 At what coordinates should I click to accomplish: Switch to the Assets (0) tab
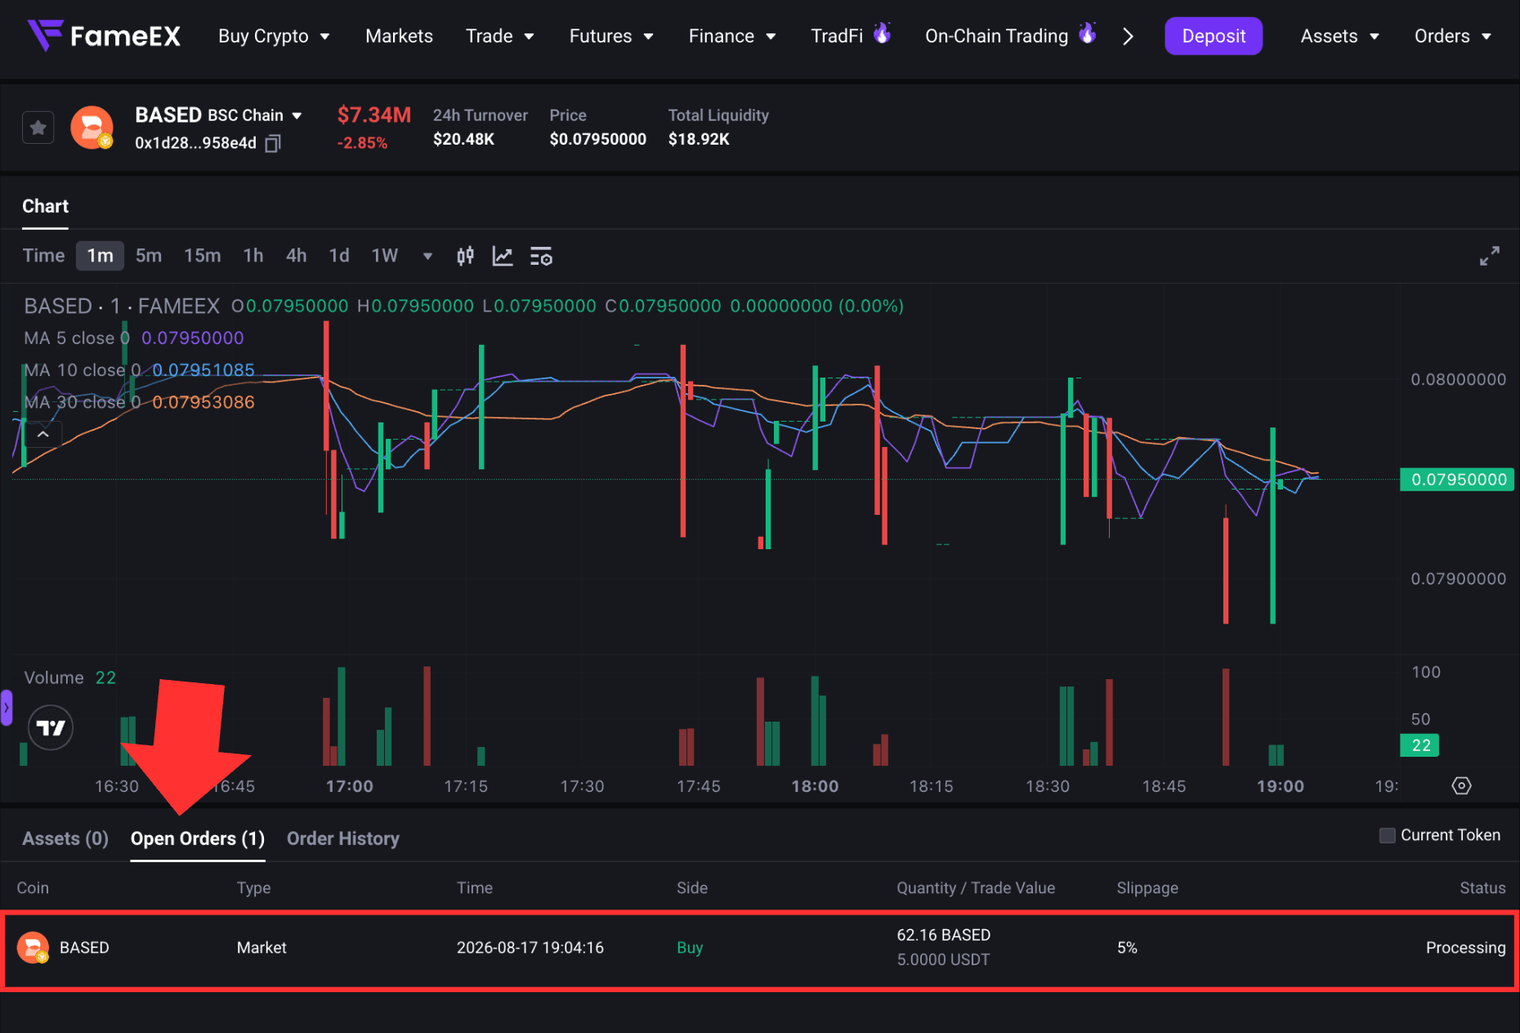(x=65, y=838)
